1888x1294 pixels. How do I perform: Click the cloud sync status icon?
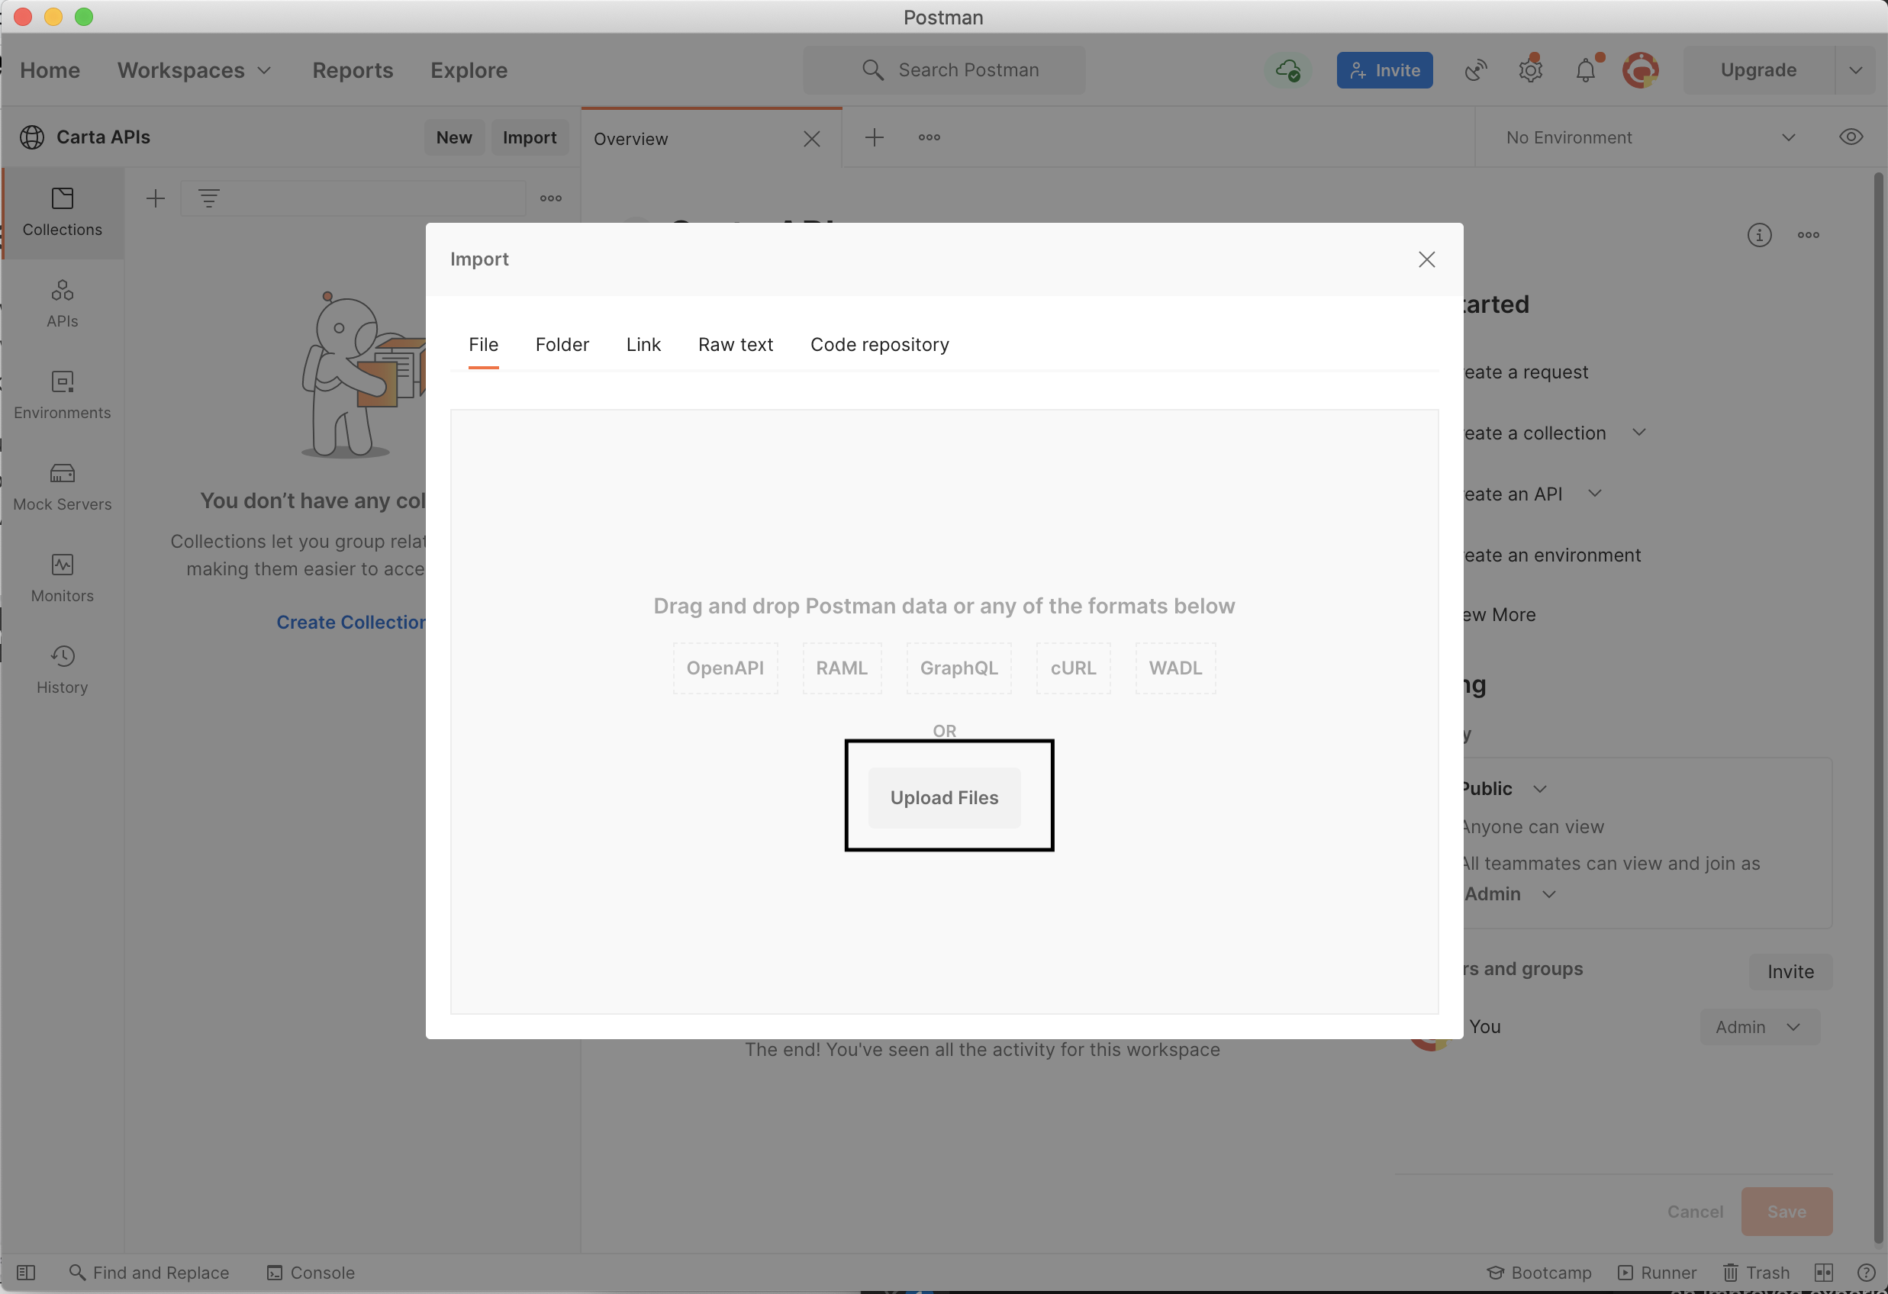[x=1288, y=70]
